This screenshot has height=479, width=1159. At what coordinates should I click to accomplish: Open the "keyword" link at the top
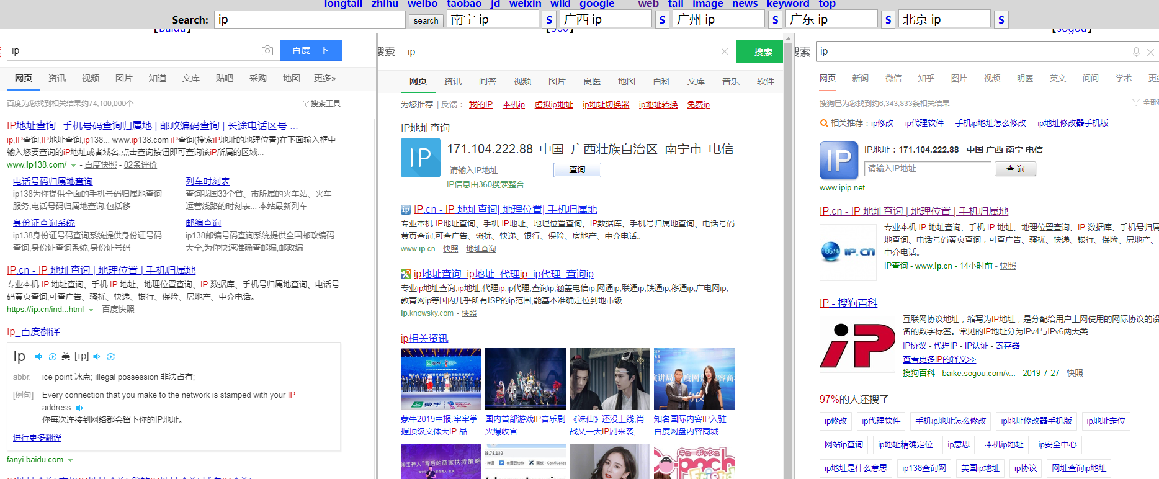point(788,4)
